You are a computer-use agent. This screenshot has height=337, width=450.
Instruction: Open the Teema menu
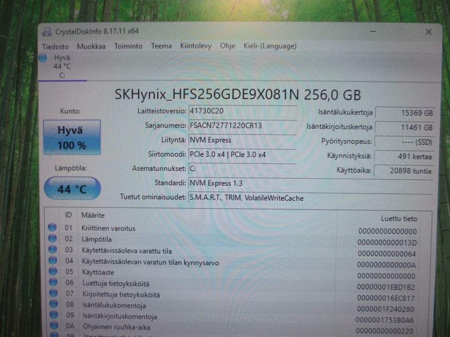(x=161, y=46)
